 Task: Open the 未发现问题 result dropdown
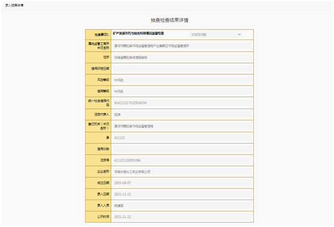tap(215, 35)
